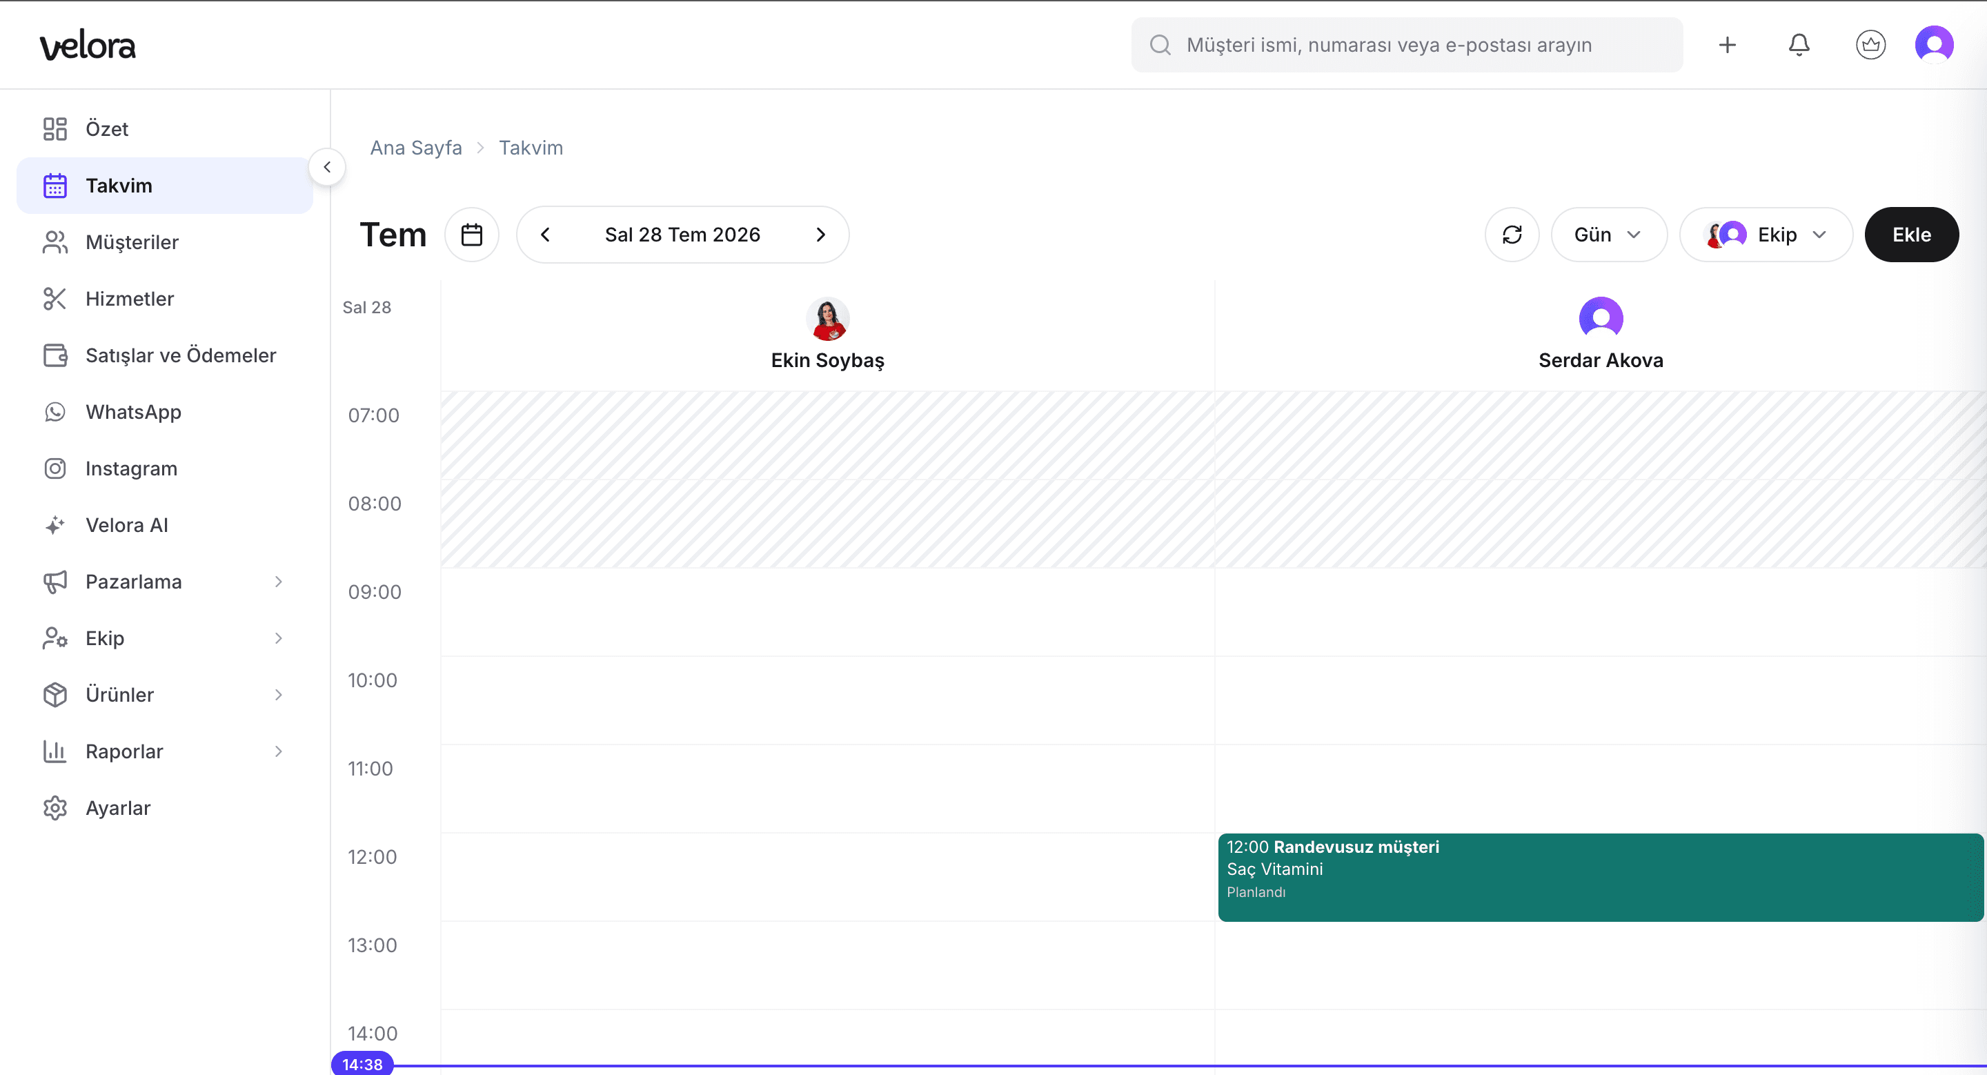Viewport: 1987px width, 1075px height.
Task: Refresh the calendar
Action: click(1512, 235)
